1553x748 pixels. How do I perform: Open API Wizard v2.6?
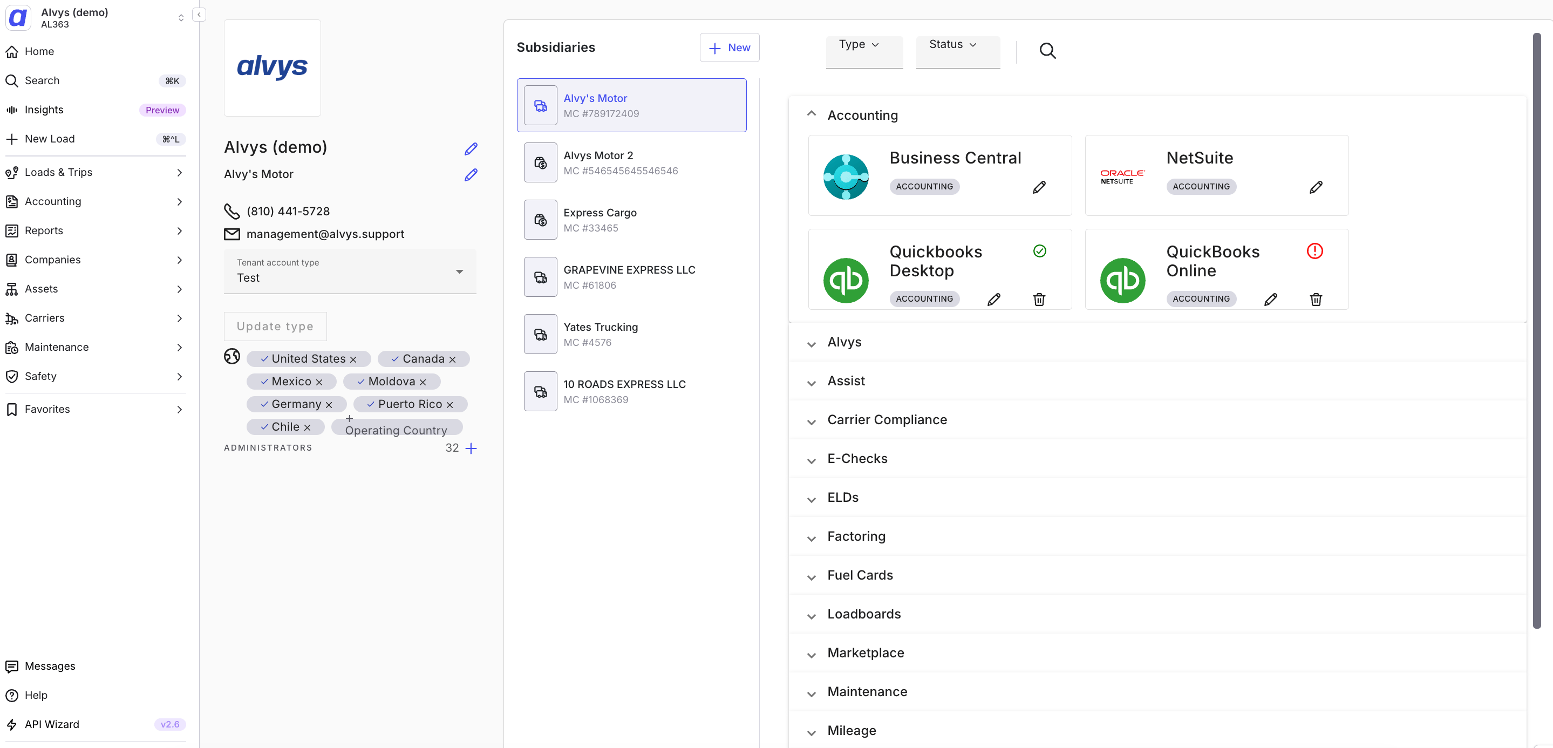(x=96, y=724)
